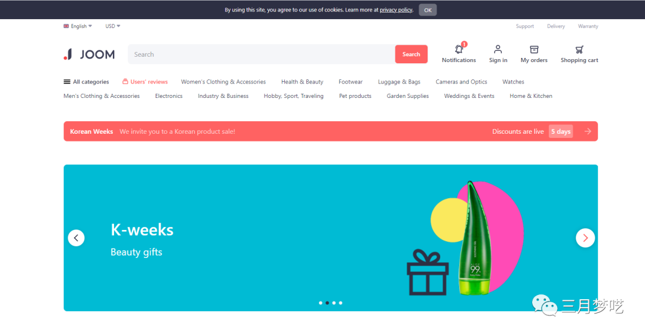Open the Notifications bell icon
The image size is (645, 335).
pos(459,50)
